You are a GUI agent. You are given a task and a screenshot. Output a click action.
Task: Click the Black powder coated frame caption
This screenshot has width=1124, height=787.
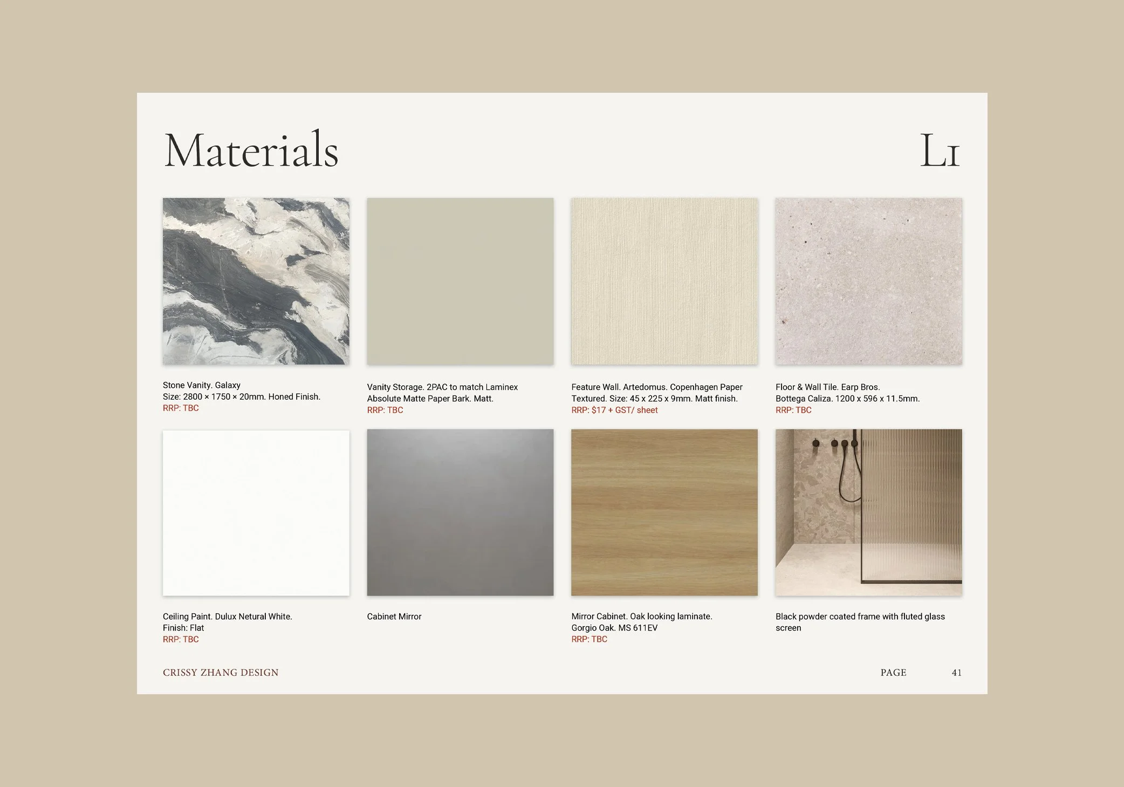coord(860,617)
